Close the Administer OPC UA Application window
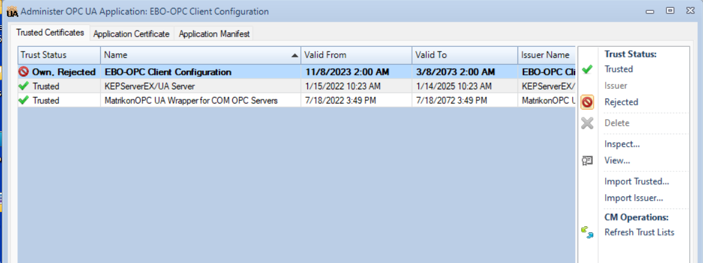This screenshot has width=703, height=263. pyautogui.click(x=690, y=10)
